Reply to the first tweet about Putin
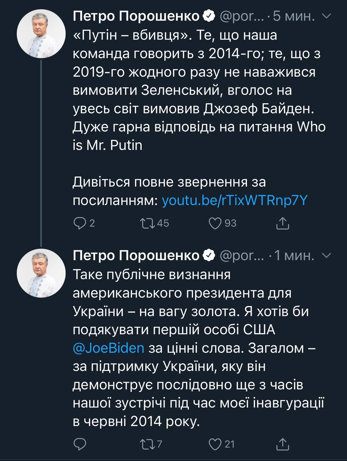This screenshot has width=347, height=461. pos(79,223)
